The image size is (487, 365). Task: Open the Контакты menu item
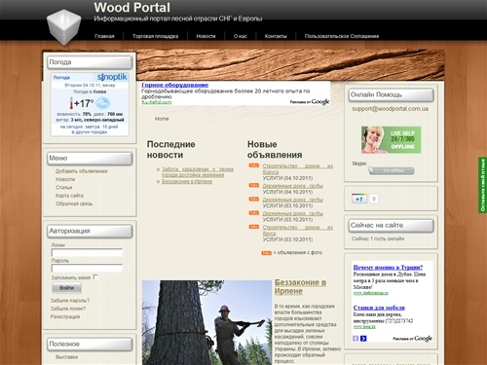(276, 36)
